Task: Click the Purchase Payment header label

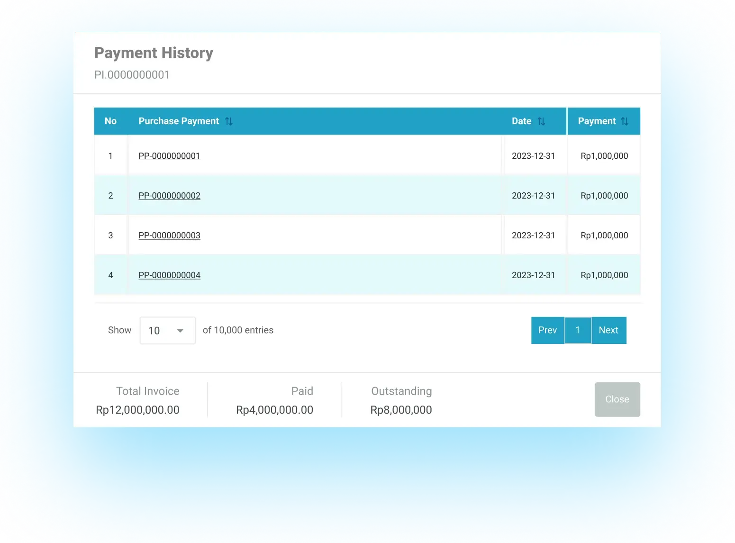Action: (x=179, y=121)
